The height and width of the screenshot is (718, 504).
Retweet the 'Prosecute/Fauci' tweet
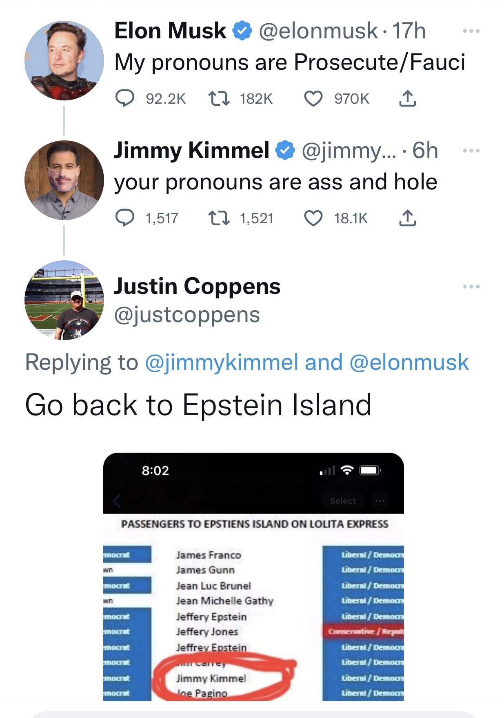[219, 98]
